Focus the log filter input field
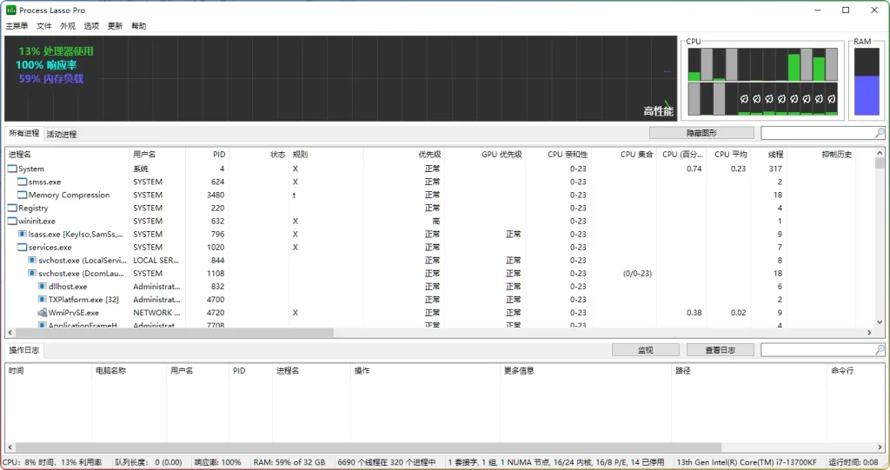Screen dimensions: 890x470 [817, 349]
